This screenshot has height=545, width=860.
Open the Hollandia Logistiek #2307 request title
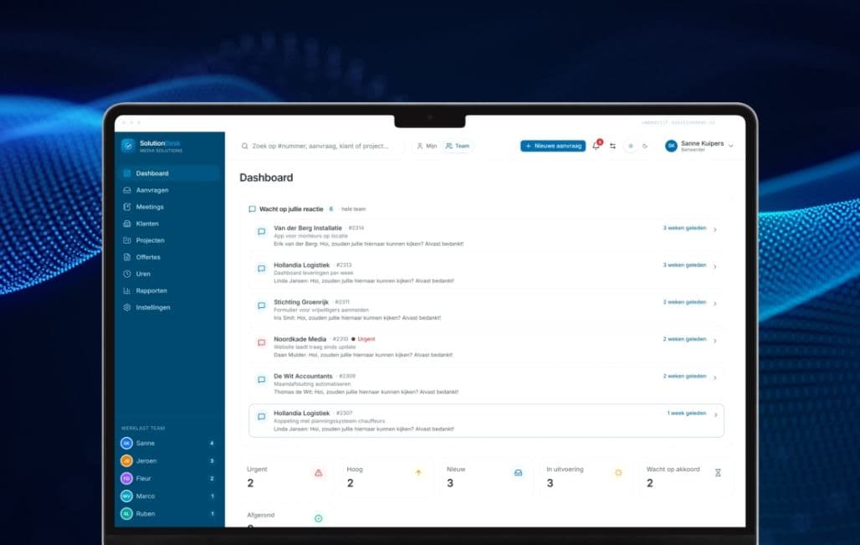[302, 414]
